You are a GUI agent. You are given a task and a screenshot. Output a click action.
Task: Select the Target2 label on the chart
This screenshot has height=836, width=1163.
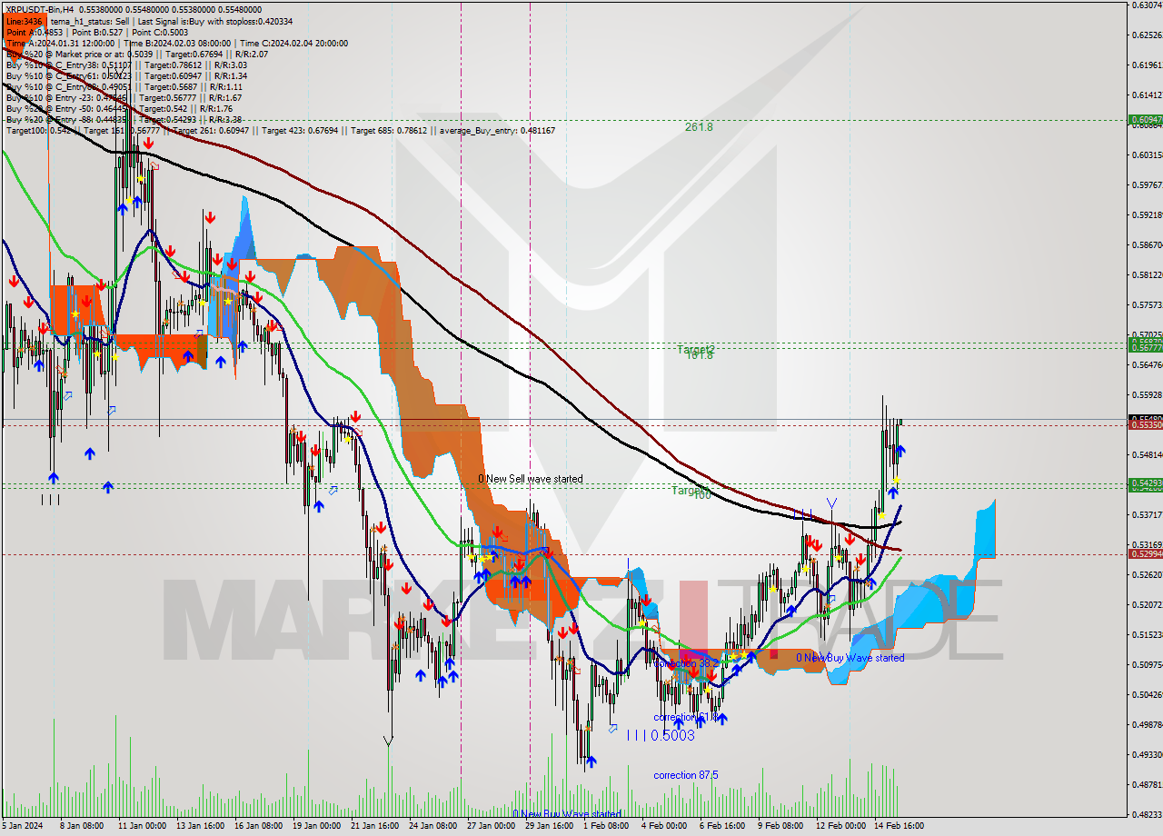coord(696,349)
